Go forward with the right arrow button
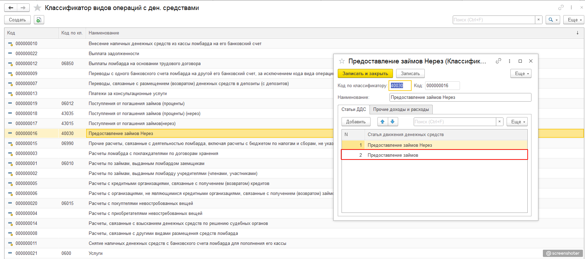Image resolution: width=585 pixels, height=259 pixels. pyautogui.click(x=23, y=8)
